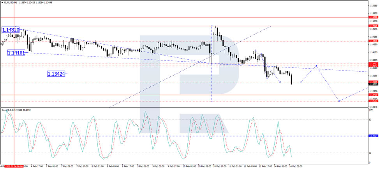Viewport: 379px width, 169px height.
Task: Click the 20 level on stochastic scale
Action: click(x=371, y=153)
